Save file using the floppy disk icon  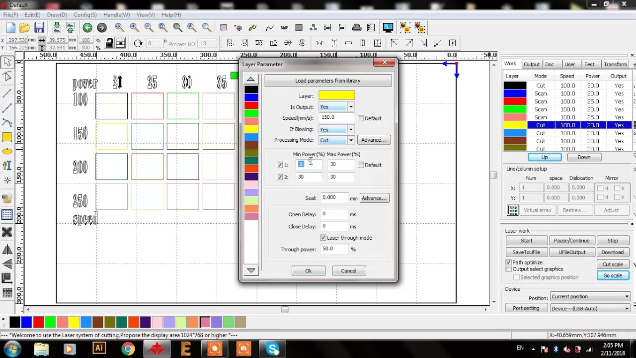tap(39, 28)
